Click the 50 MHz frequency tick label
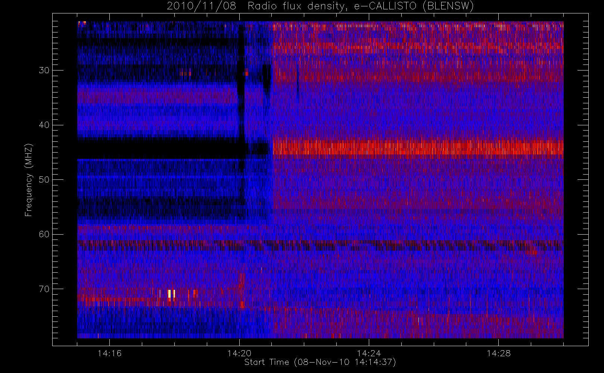 tap(44, 180)
